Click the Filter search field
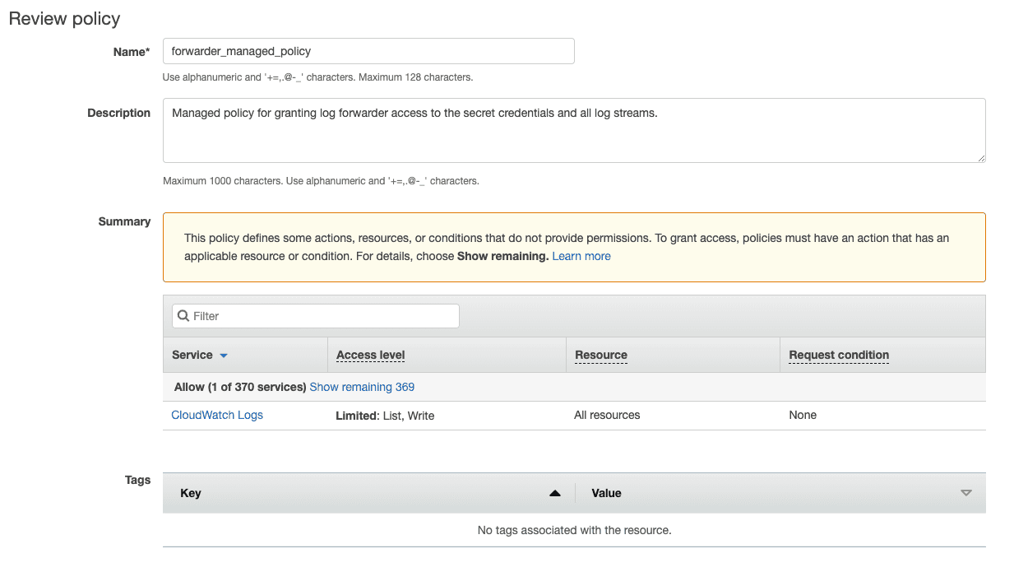Image resolution: width=1014 pixels, height=572 pixels. pyautogui.click(x=316, y=316)
